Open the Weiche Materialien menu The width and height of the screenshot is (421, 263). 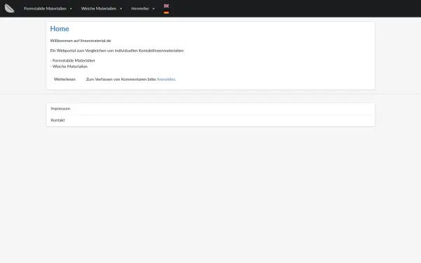(x=98, y=8)
